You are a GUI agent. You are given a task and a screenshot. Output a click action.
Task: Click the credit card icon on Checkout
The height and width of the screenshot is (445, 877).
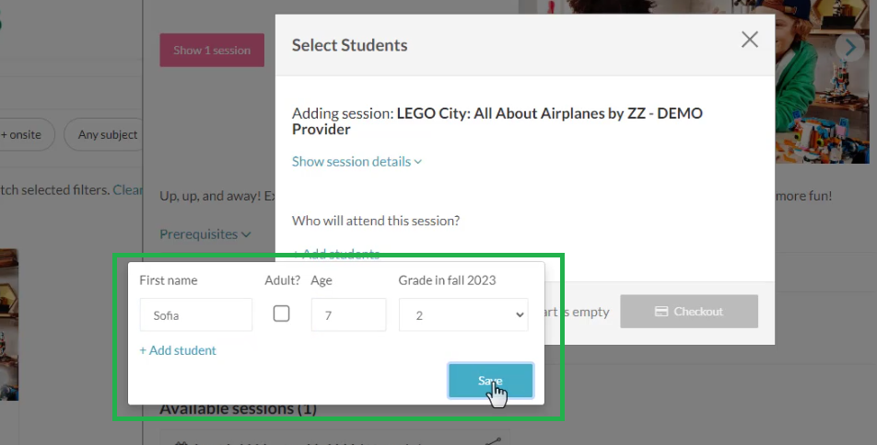661,312
